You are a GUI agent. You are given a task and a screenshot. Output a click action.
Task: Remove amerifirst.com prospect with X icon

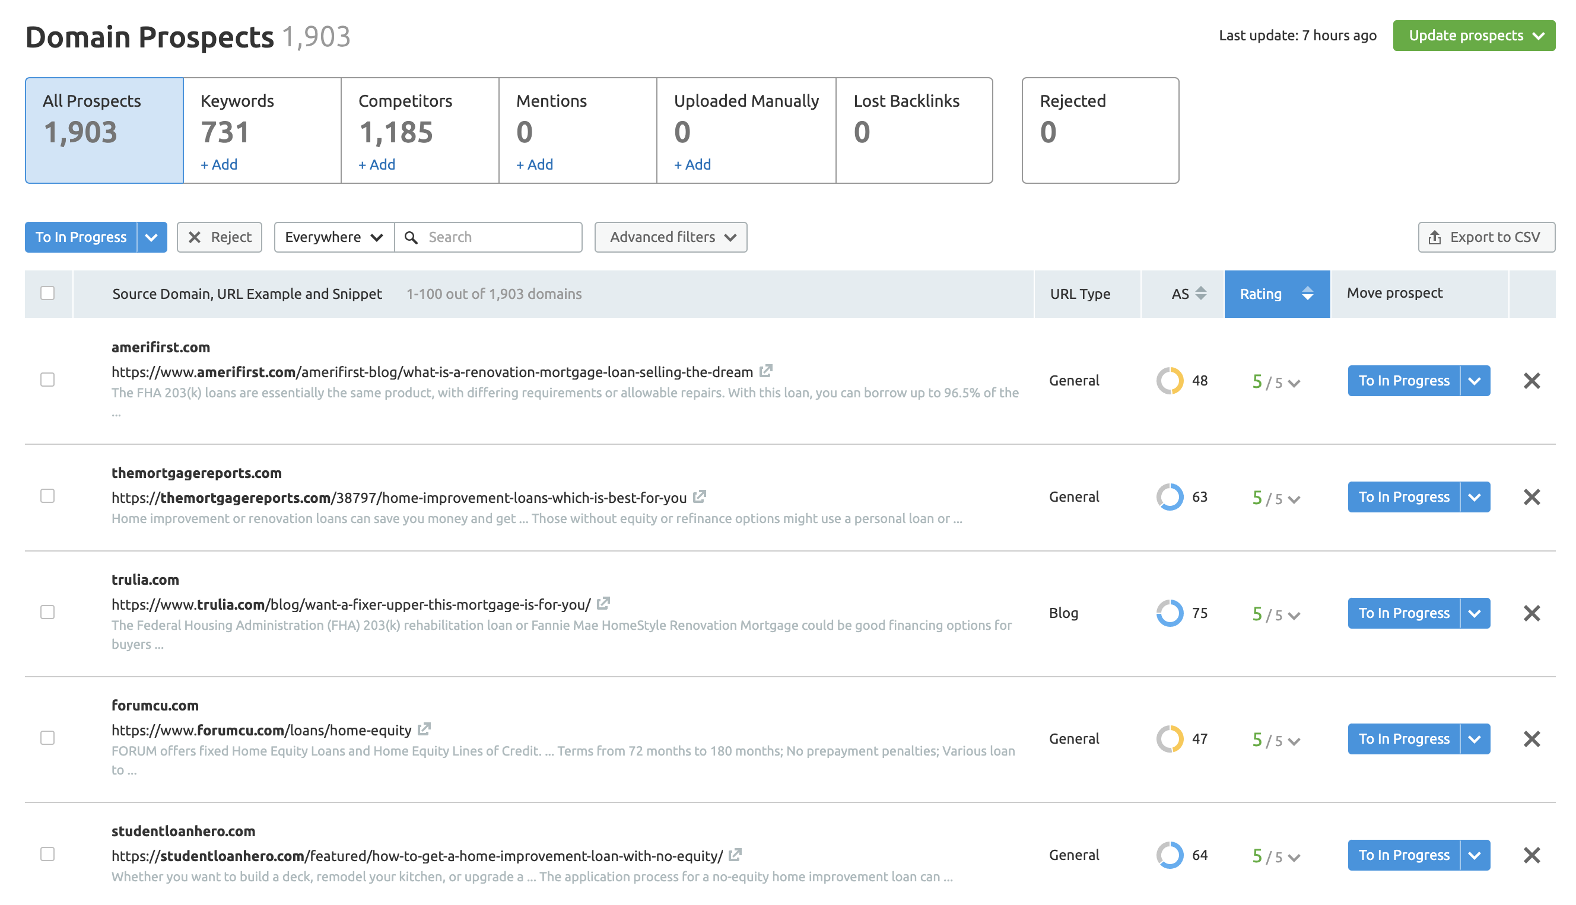click(x=1531, y=380)
